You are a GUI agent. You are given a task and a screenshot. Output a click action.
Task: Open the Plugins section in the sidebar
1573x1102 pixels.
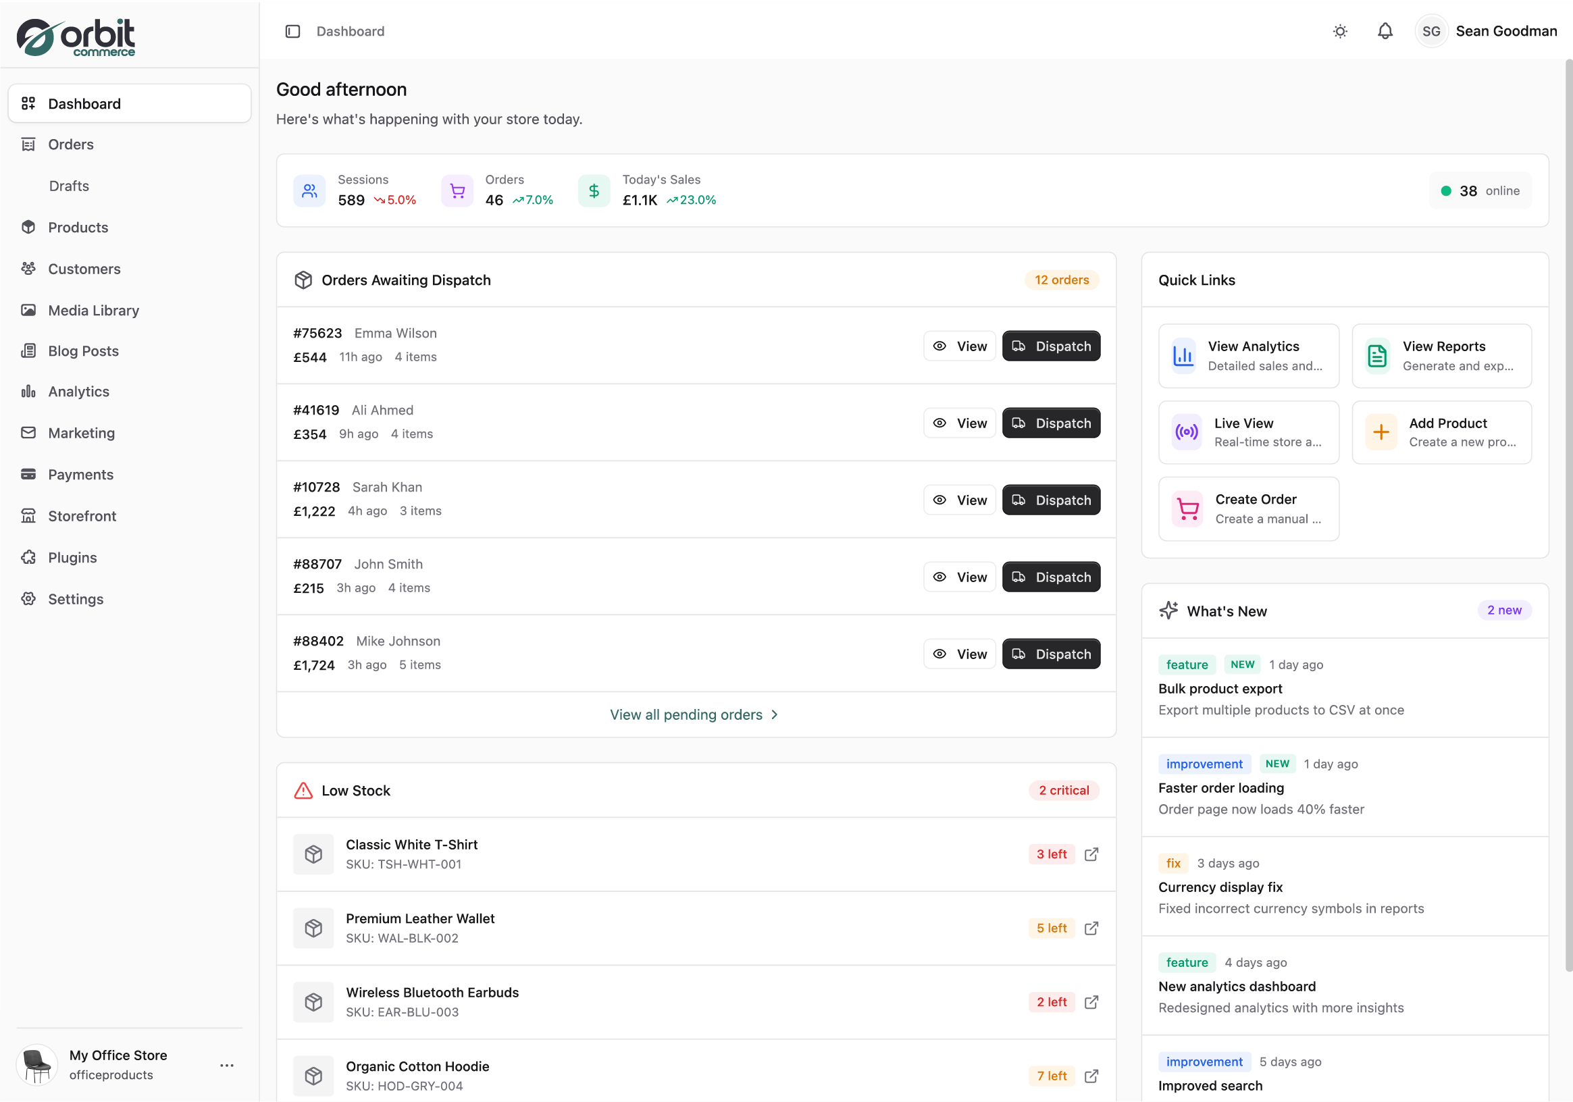point(72,558)
